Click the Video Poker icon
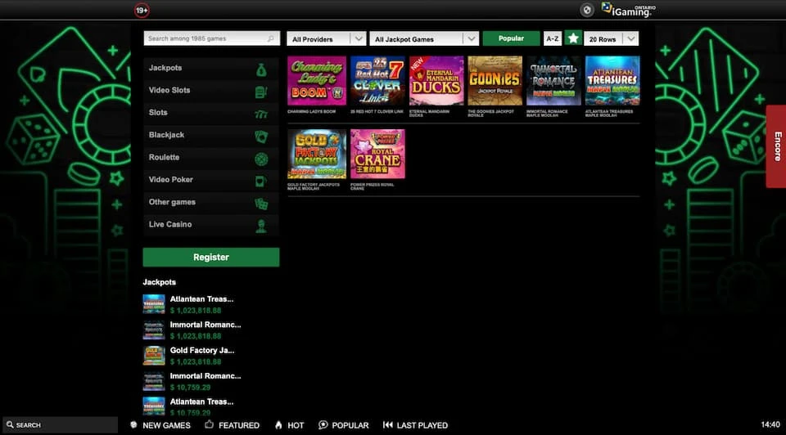 [x=261, y=182]
